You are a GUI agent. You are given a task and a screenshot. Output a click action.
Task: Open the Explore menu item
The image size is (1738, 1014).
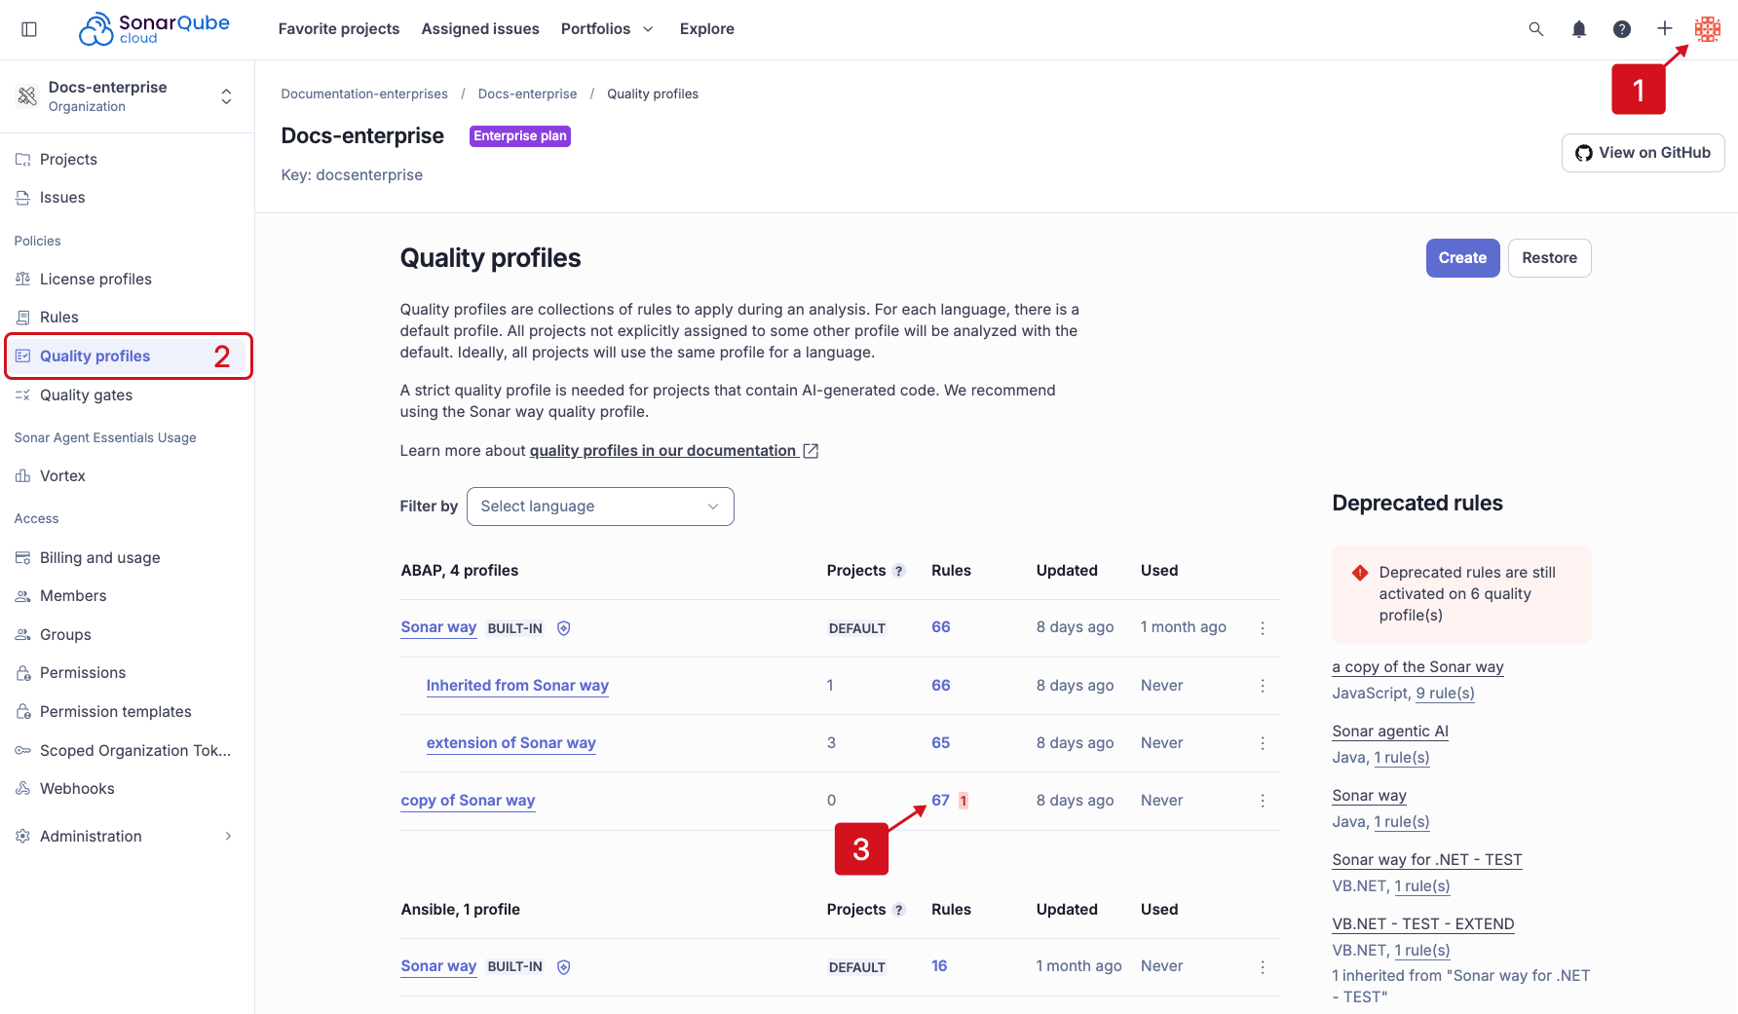click(x=707, y=29)
